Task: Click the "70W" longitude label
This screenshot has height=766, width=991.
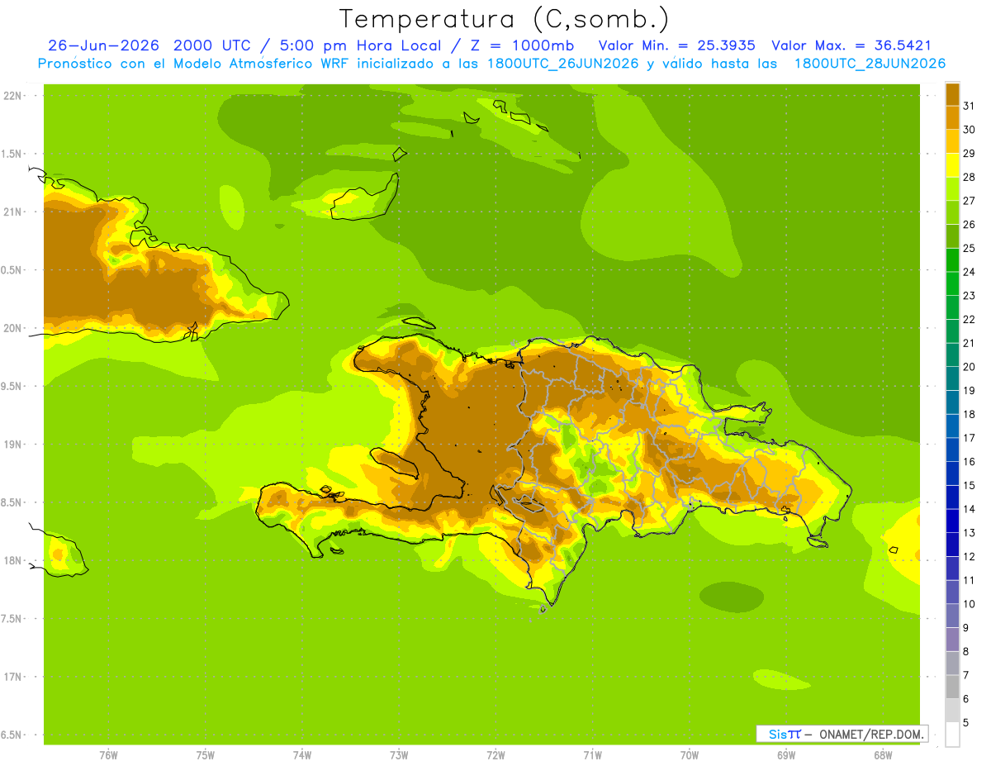Action: [x=690, y=755]
